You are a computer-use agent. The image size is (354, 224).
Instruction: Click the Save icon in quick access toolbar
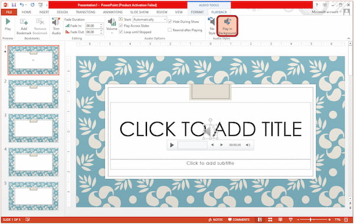coord(14,5)
